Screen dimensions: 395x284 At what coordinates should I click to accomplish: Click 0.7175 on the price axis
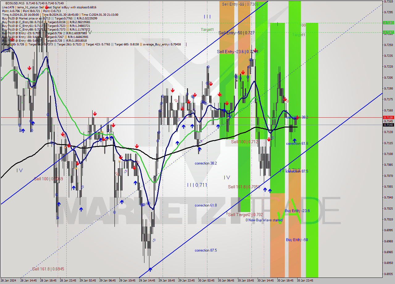click(x=389, y=99)
